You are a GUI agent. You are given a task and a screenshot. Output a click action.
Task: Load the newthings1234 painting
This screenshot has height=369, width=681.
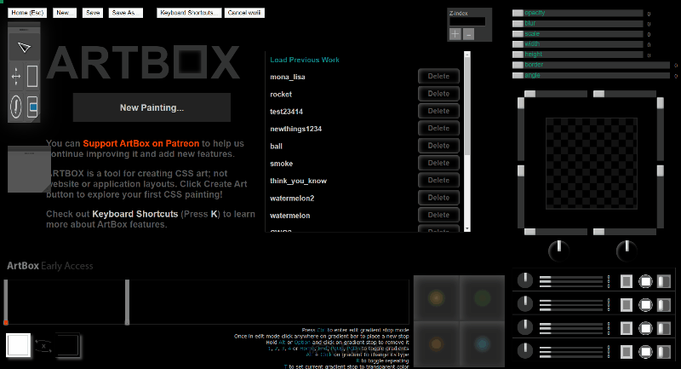pos(295,129)
